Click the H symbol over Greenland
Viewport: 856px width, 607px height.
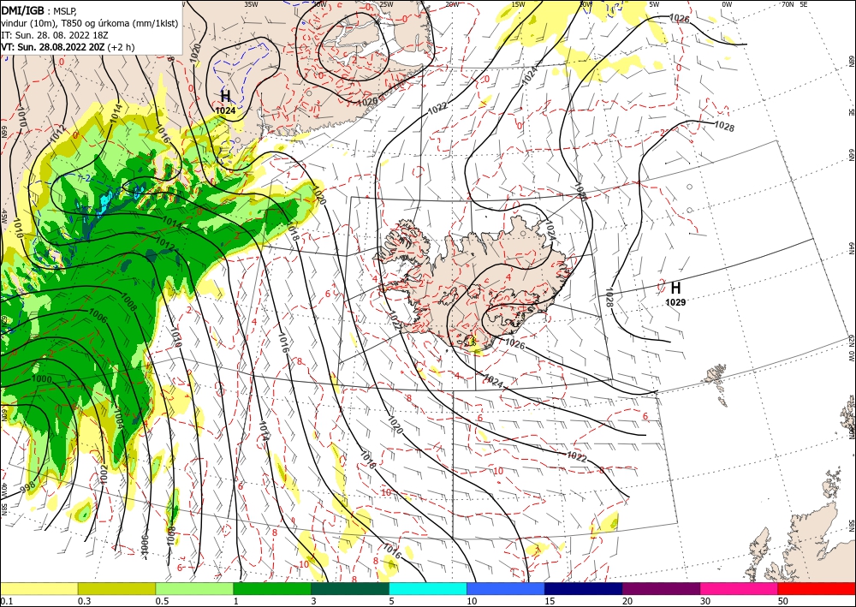tap(225, 97)
